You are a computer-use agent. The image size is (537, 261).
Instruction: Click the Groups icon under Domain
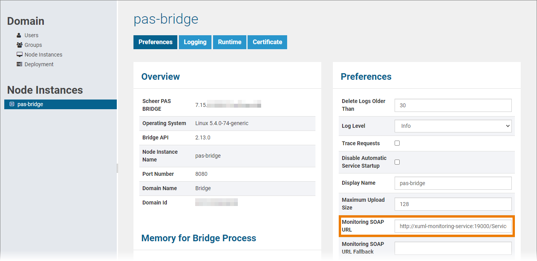pyautogui.click(x=19, y=45)
